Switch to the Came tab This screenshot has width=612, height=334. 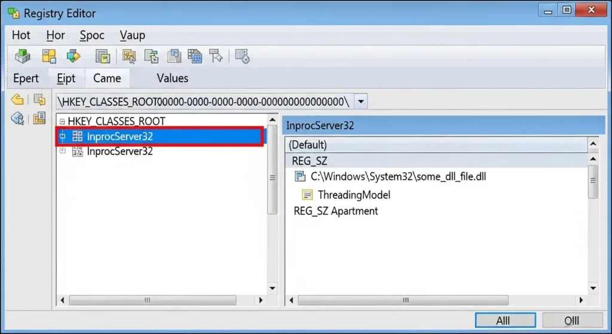(107, 78)
